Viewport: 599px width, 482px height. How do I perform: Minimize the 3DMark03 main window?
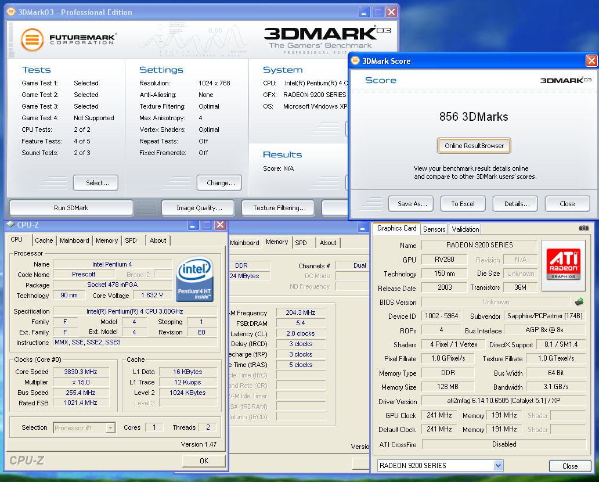[364, 12]
